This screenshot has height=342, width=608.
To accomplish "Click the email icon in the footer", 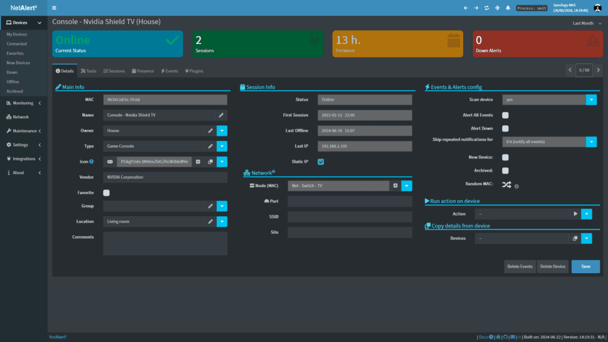I will (x=512, y=337).
